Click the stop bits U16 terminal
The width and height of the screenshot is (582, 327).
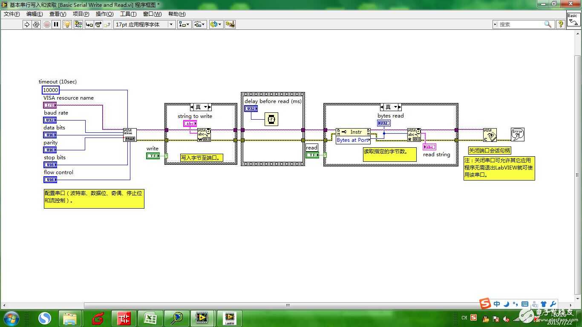pyautogui.click(x=50, y=165)
